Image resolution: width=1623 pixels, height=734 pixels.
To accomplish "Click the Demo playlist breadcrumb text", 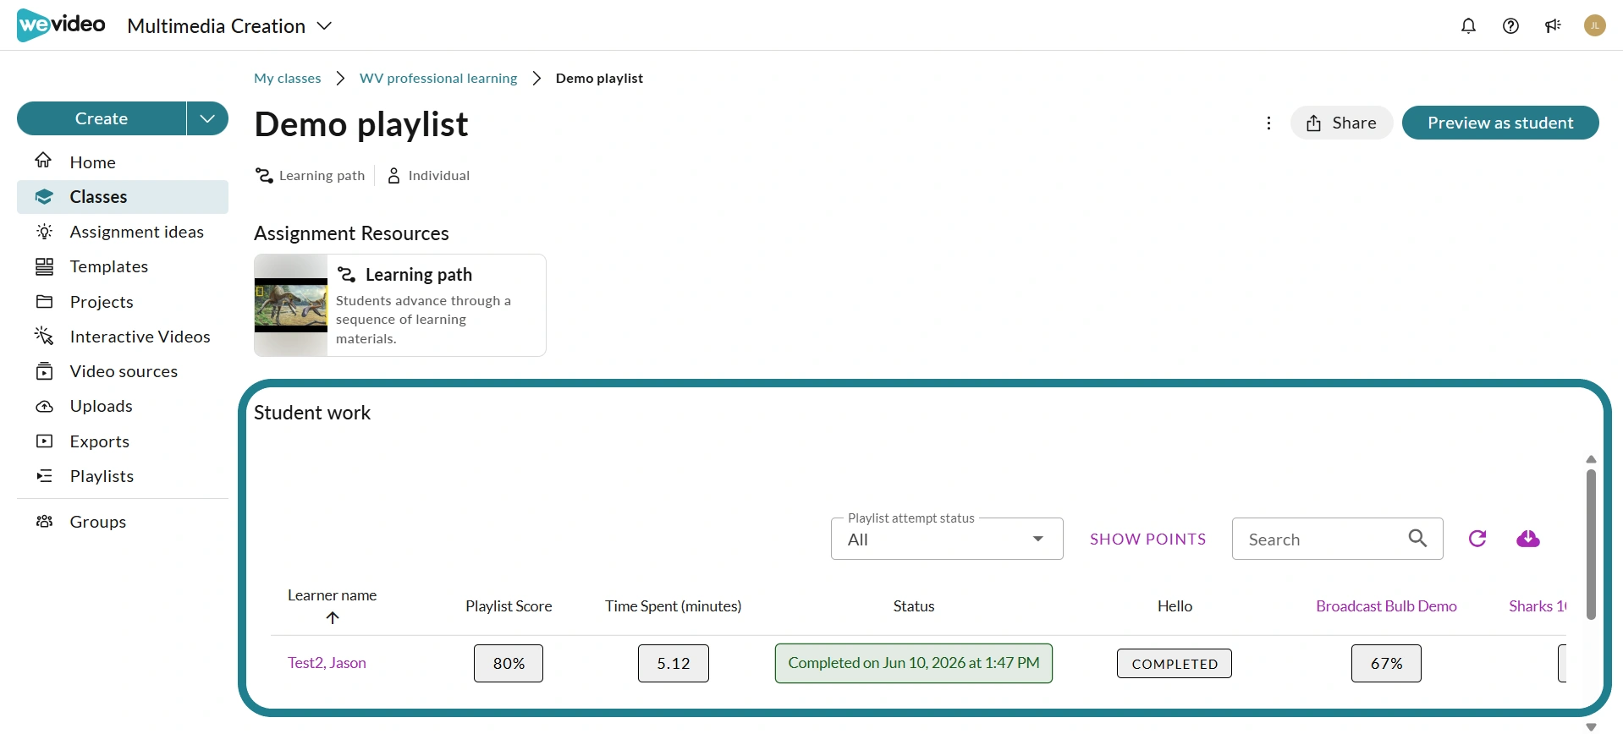I will click(x=599, y=79).
